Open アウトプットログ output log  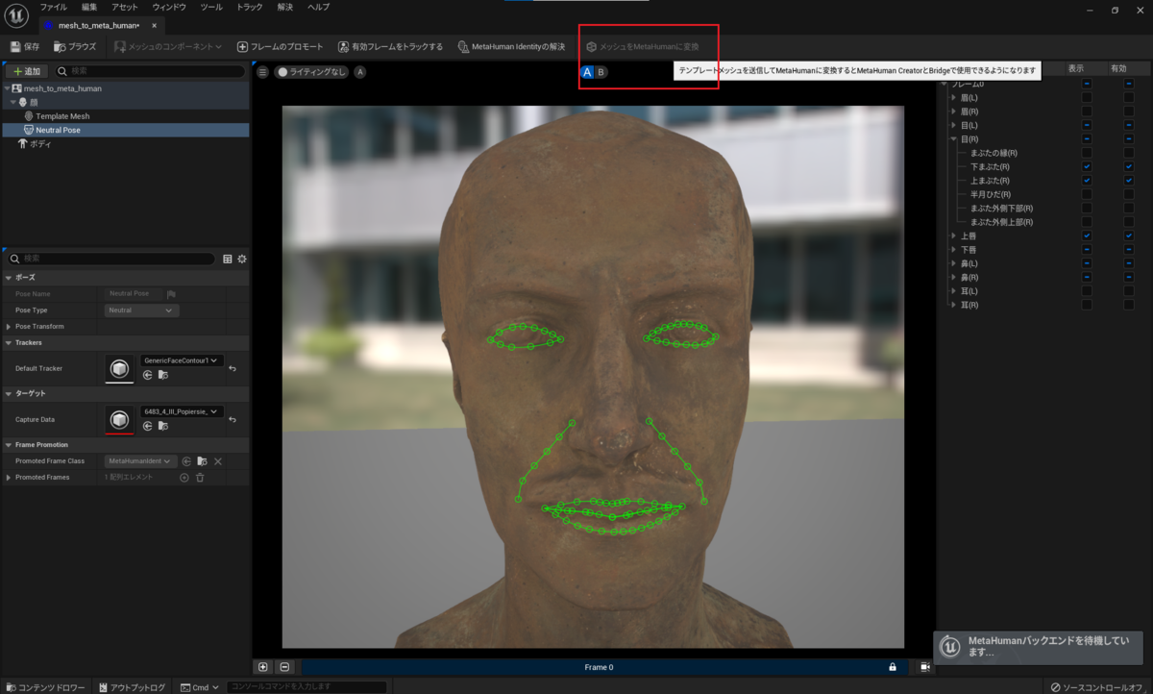click(x=132, y=687)
